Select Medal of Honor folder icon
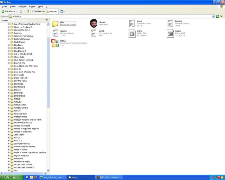Image resolution: width=225 pixels, height=180 pixels. [12, 149]
